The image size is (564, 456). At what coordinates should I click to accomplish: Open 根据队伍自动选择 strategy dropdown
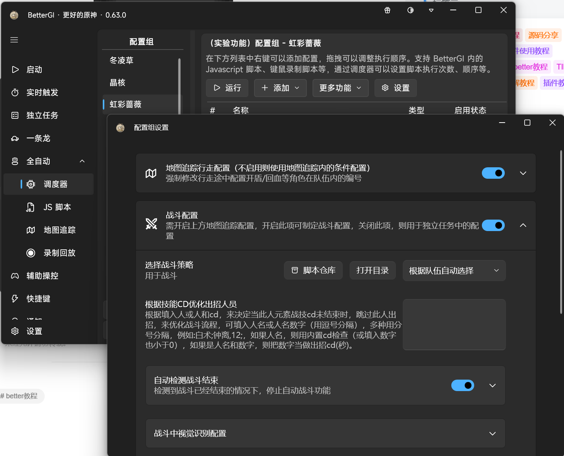coord(454,270)
